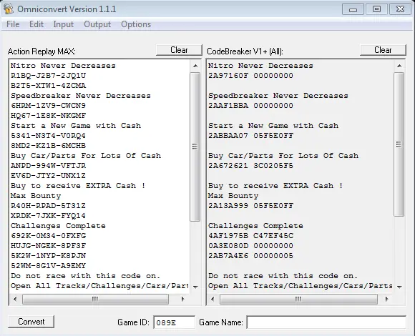Click left pane vertical scrollbar thumb
Screen dimensions: 415x336
pyautogui.click(x=195, y=147)
